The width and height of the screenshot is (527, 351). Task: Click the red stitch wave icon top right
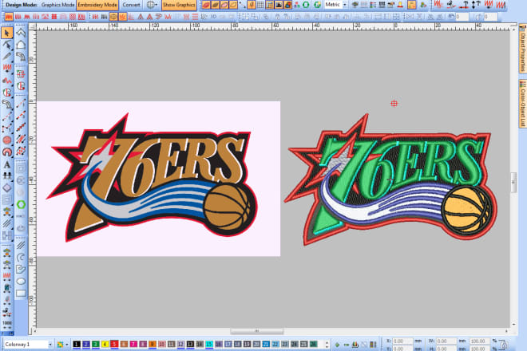(x=438, y=5)
